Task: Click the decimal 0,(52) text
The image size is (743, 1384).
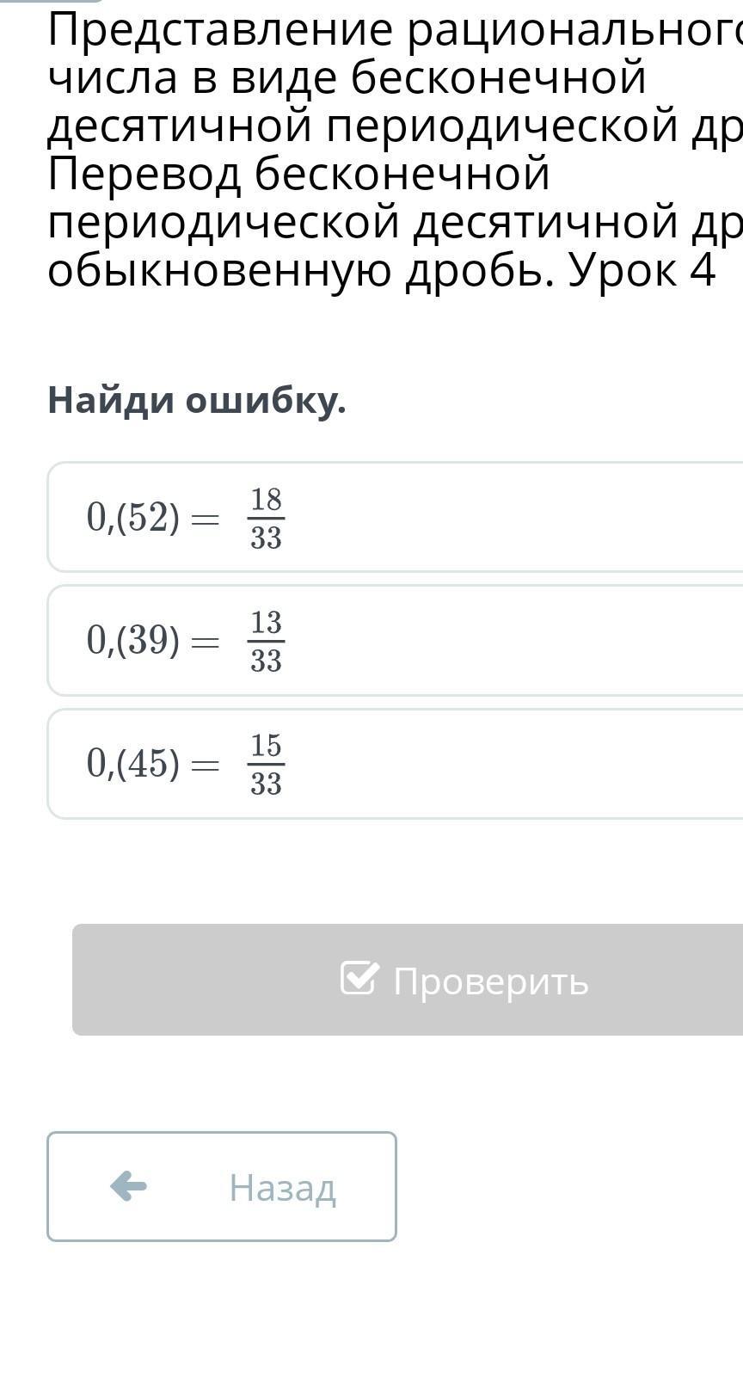Action: 132,518
